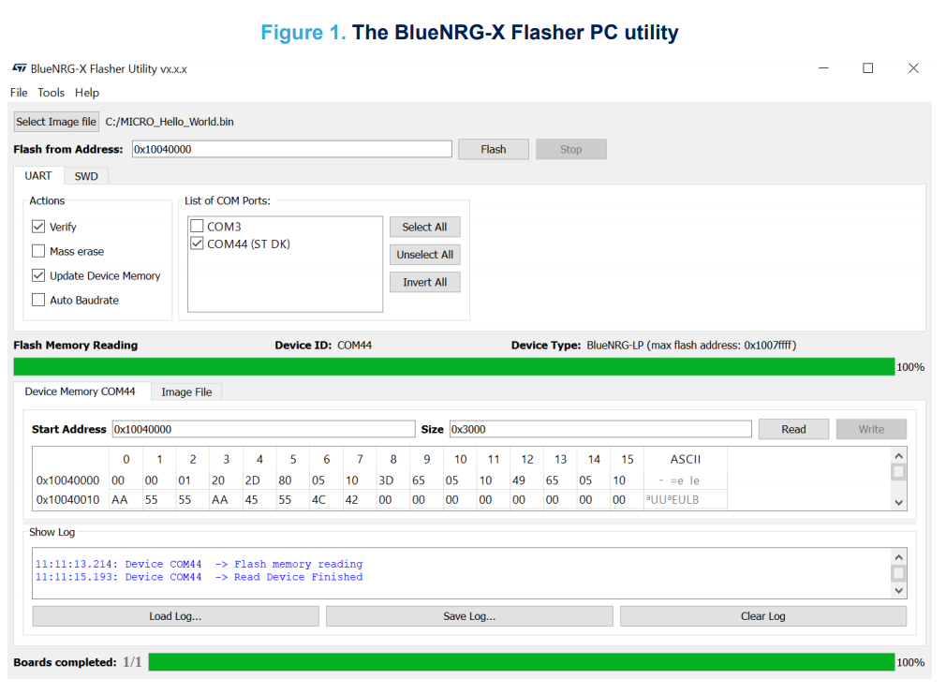This screenshot has width=946, height=694.
Task: Enable the Auto Baudrate checkbox
Action: coord(38,300)
